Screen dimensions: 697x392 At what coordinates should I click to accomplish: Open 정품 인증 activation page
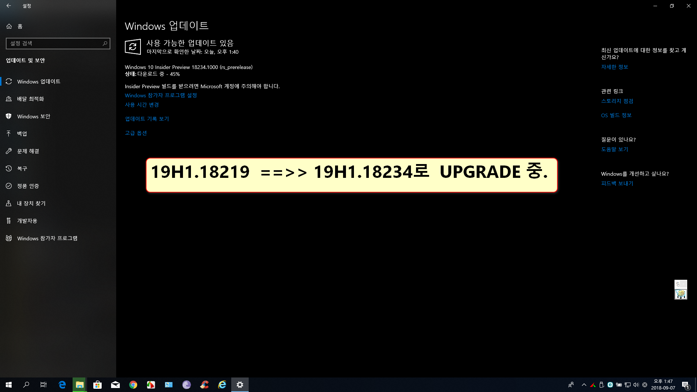coord(58,186)
